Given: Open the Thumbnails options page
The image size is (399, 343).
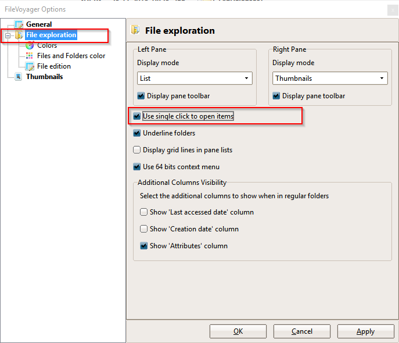Looking at the screenshot, I should 45,77.
